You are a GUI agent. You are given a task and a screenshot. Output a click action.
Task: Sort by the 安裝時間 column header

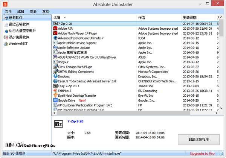click(198, 18)
